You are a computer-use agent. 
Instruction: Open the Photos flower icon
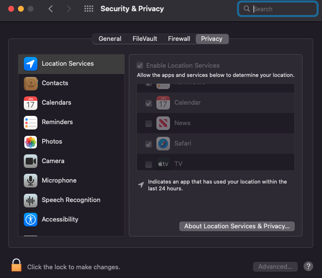pos(31,142)
